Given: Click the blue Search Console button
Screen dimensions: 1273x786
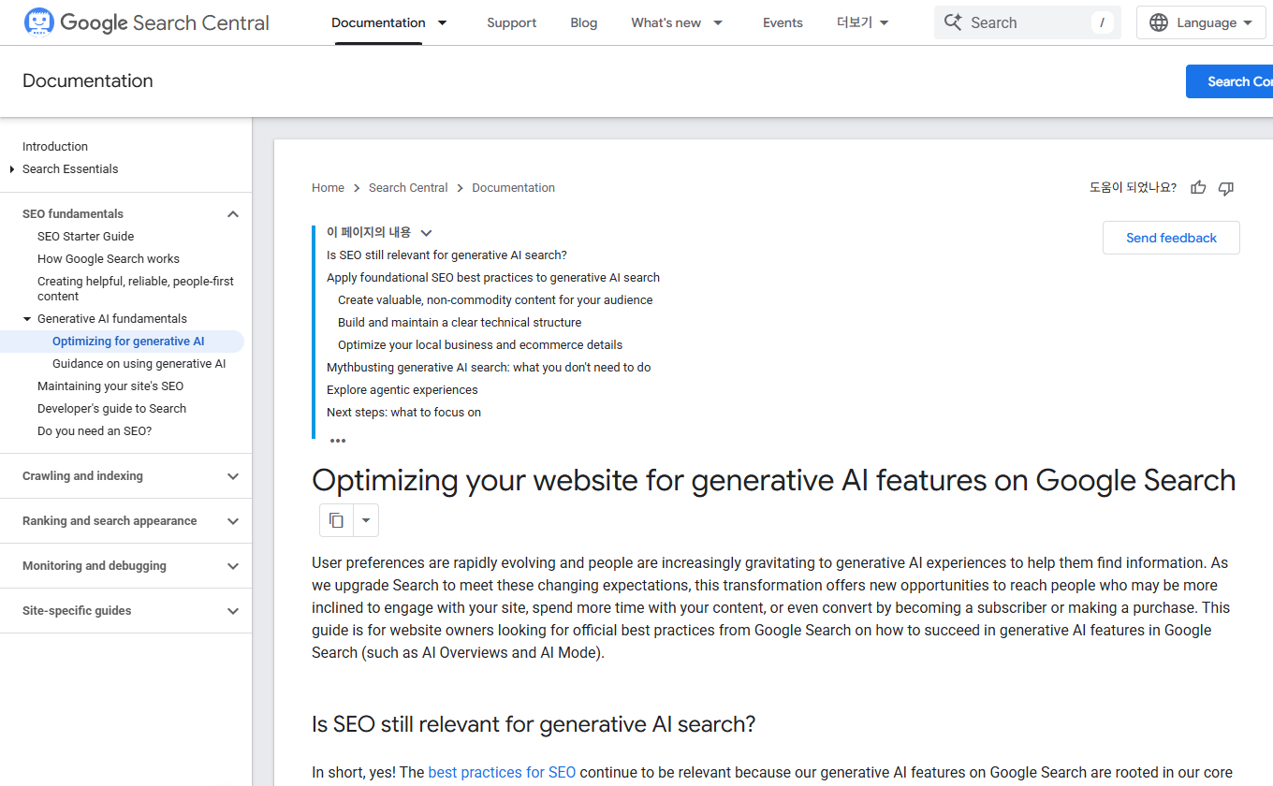Looking at the screenshot, I should (1230, 81).
